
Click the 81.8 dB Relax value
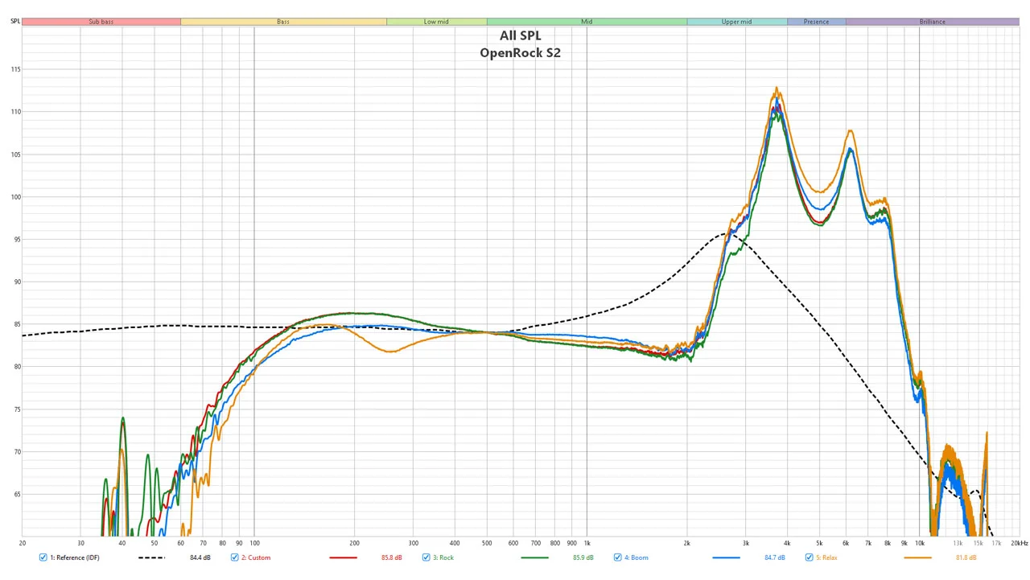[966, 557]
